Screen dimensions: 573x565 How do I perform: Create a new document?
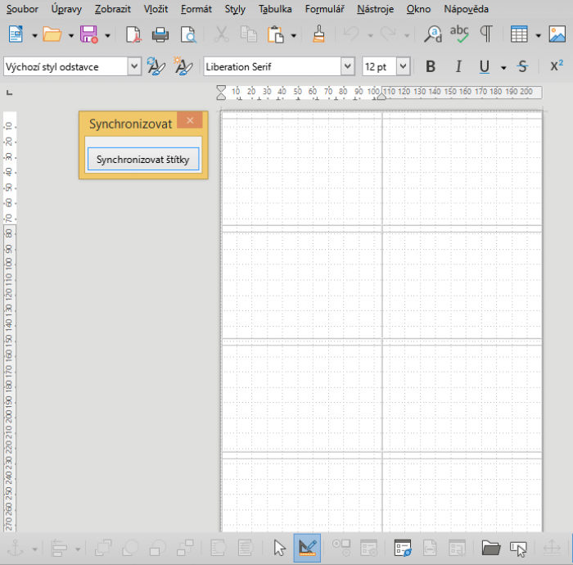pos(16,34)
